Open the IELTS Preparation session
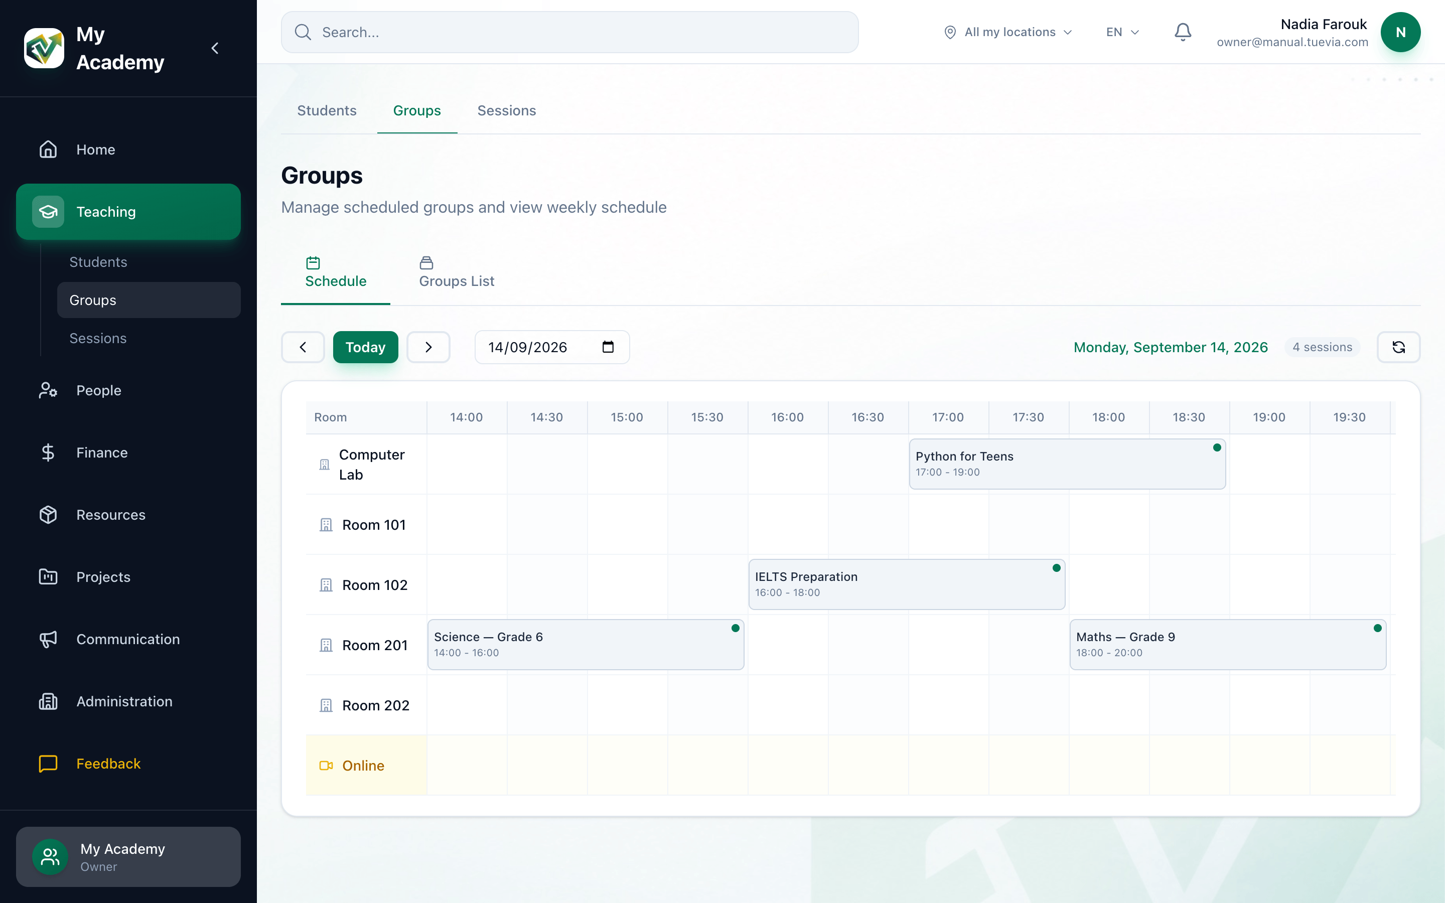 [x=907, y=584]
